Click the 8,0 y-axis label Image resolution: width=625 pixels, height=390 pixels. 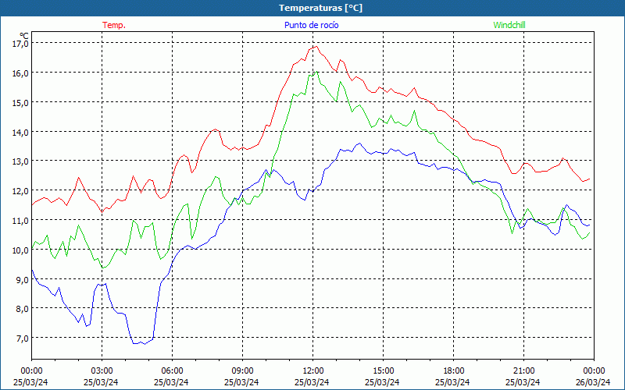point(22,309)
